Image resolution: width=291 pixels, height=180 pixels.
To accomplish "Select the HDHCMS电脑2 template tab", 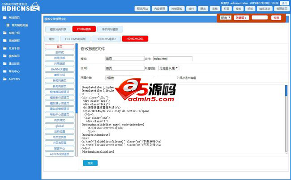I will (106, 39).
